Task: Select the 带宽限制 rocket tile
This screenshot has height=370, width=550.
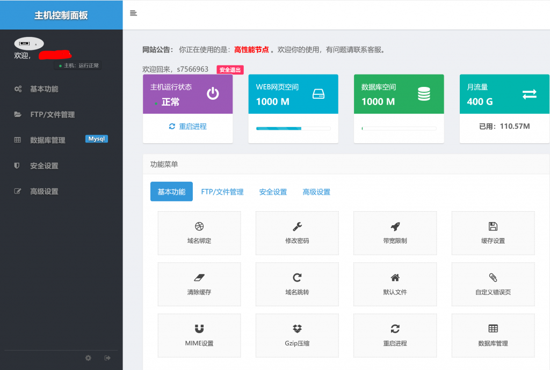Action: click(x=395, y=233)
